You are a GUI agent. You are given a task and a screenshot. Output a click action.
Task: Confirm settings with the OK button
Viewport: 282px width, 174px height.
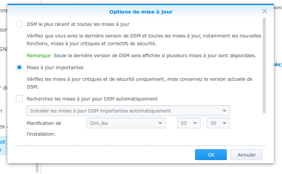pyautogui.click(x=211, y=155)
